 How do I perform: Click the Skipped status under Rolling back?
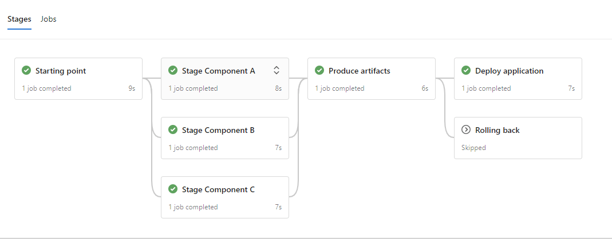[x=473, y=148]
